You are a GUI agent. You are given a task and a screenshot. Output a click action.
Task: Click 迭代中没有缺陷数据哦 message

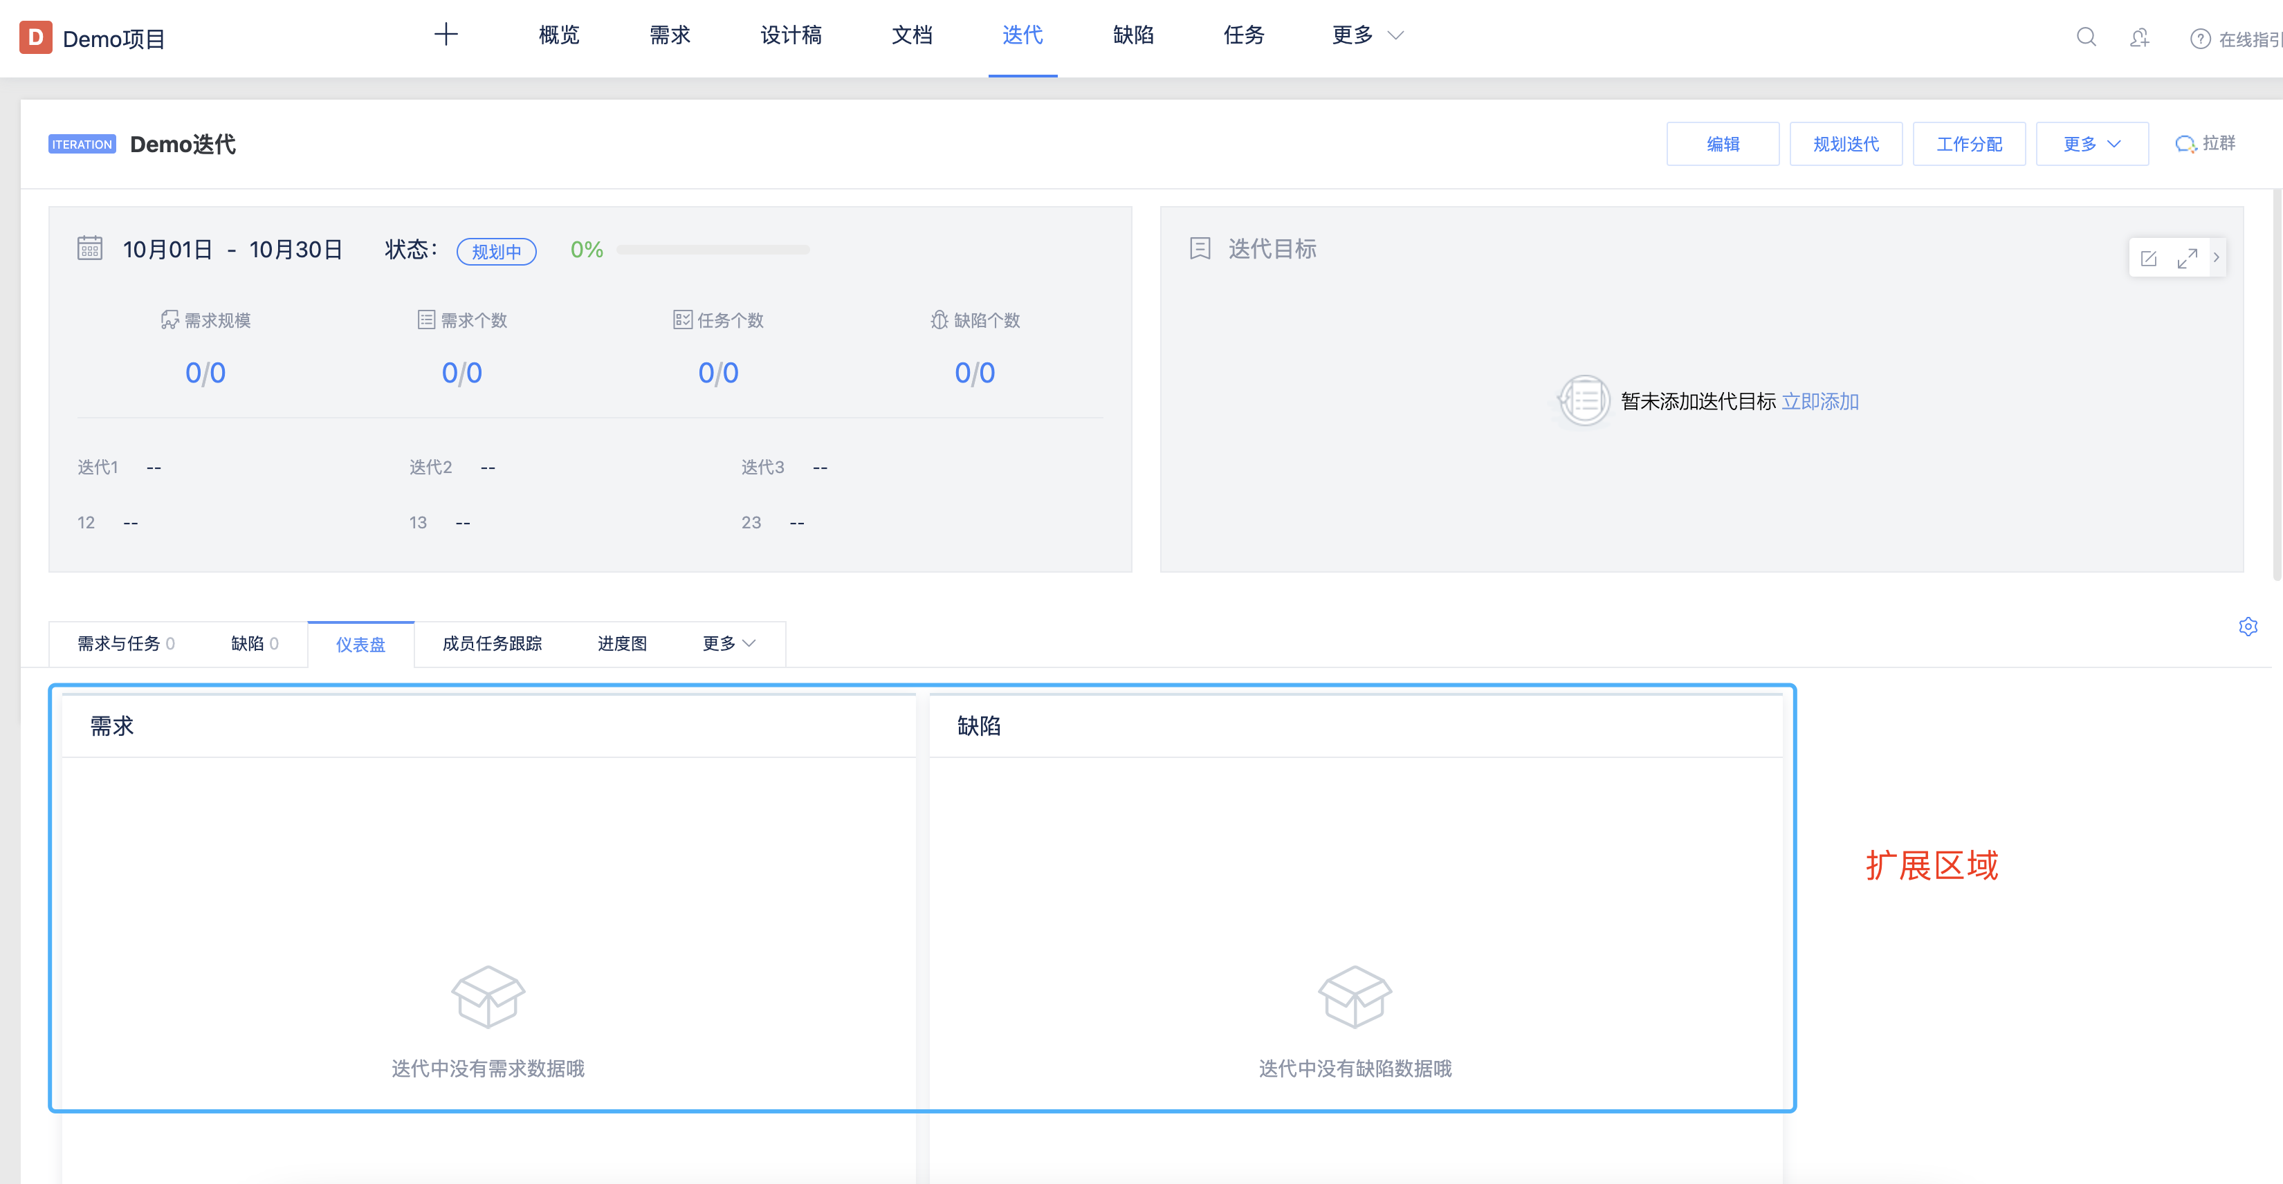coord(1355,1069)
